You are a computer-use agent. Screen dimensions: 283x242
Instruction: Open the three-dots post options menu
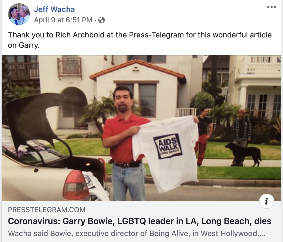tap(271, 7)
